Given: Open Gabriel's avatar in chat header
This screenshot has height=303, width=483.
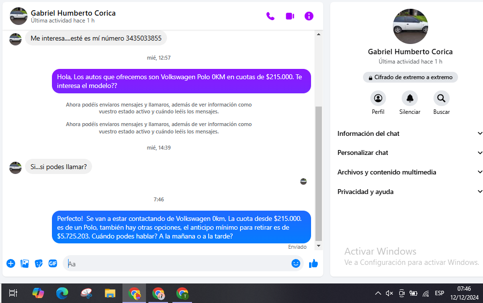Looking at the screenshot, I should click(19, 16).
